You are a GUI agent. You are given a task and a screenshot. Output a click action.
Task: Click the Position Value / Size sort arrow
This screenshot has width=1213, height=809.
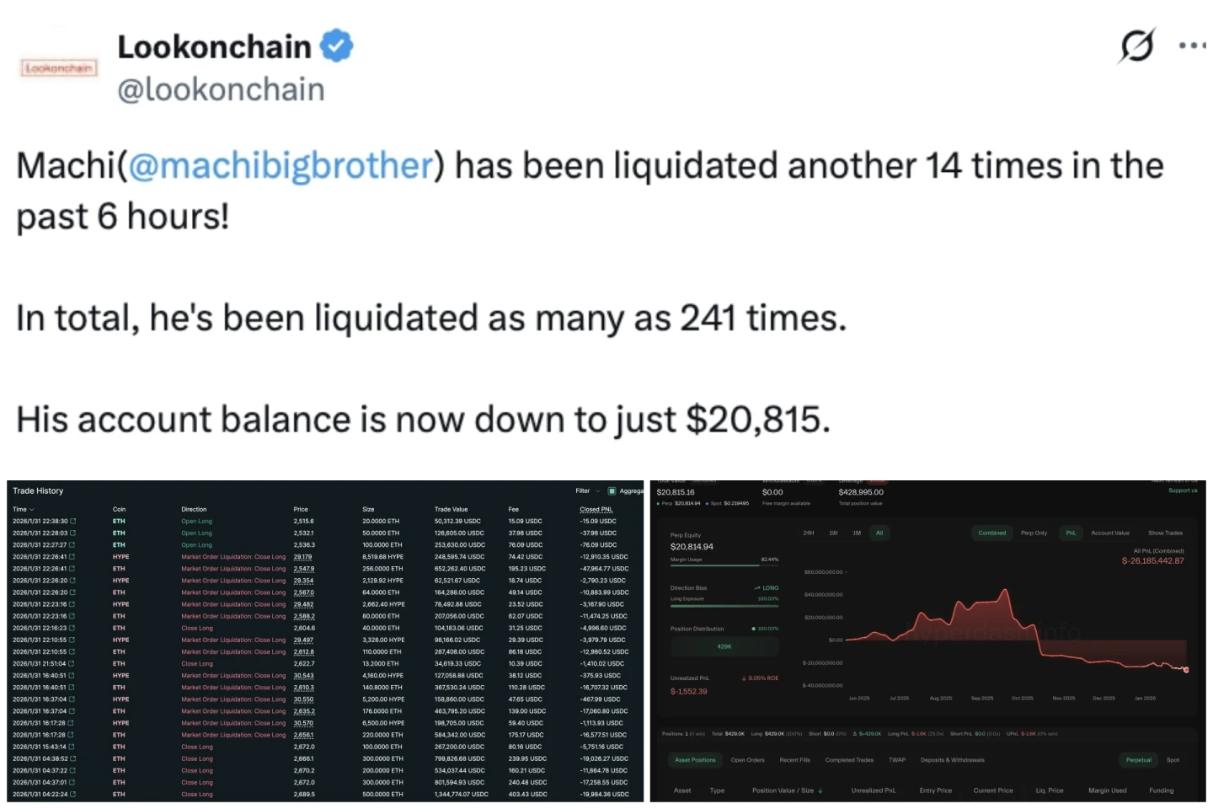coord(820,791)
